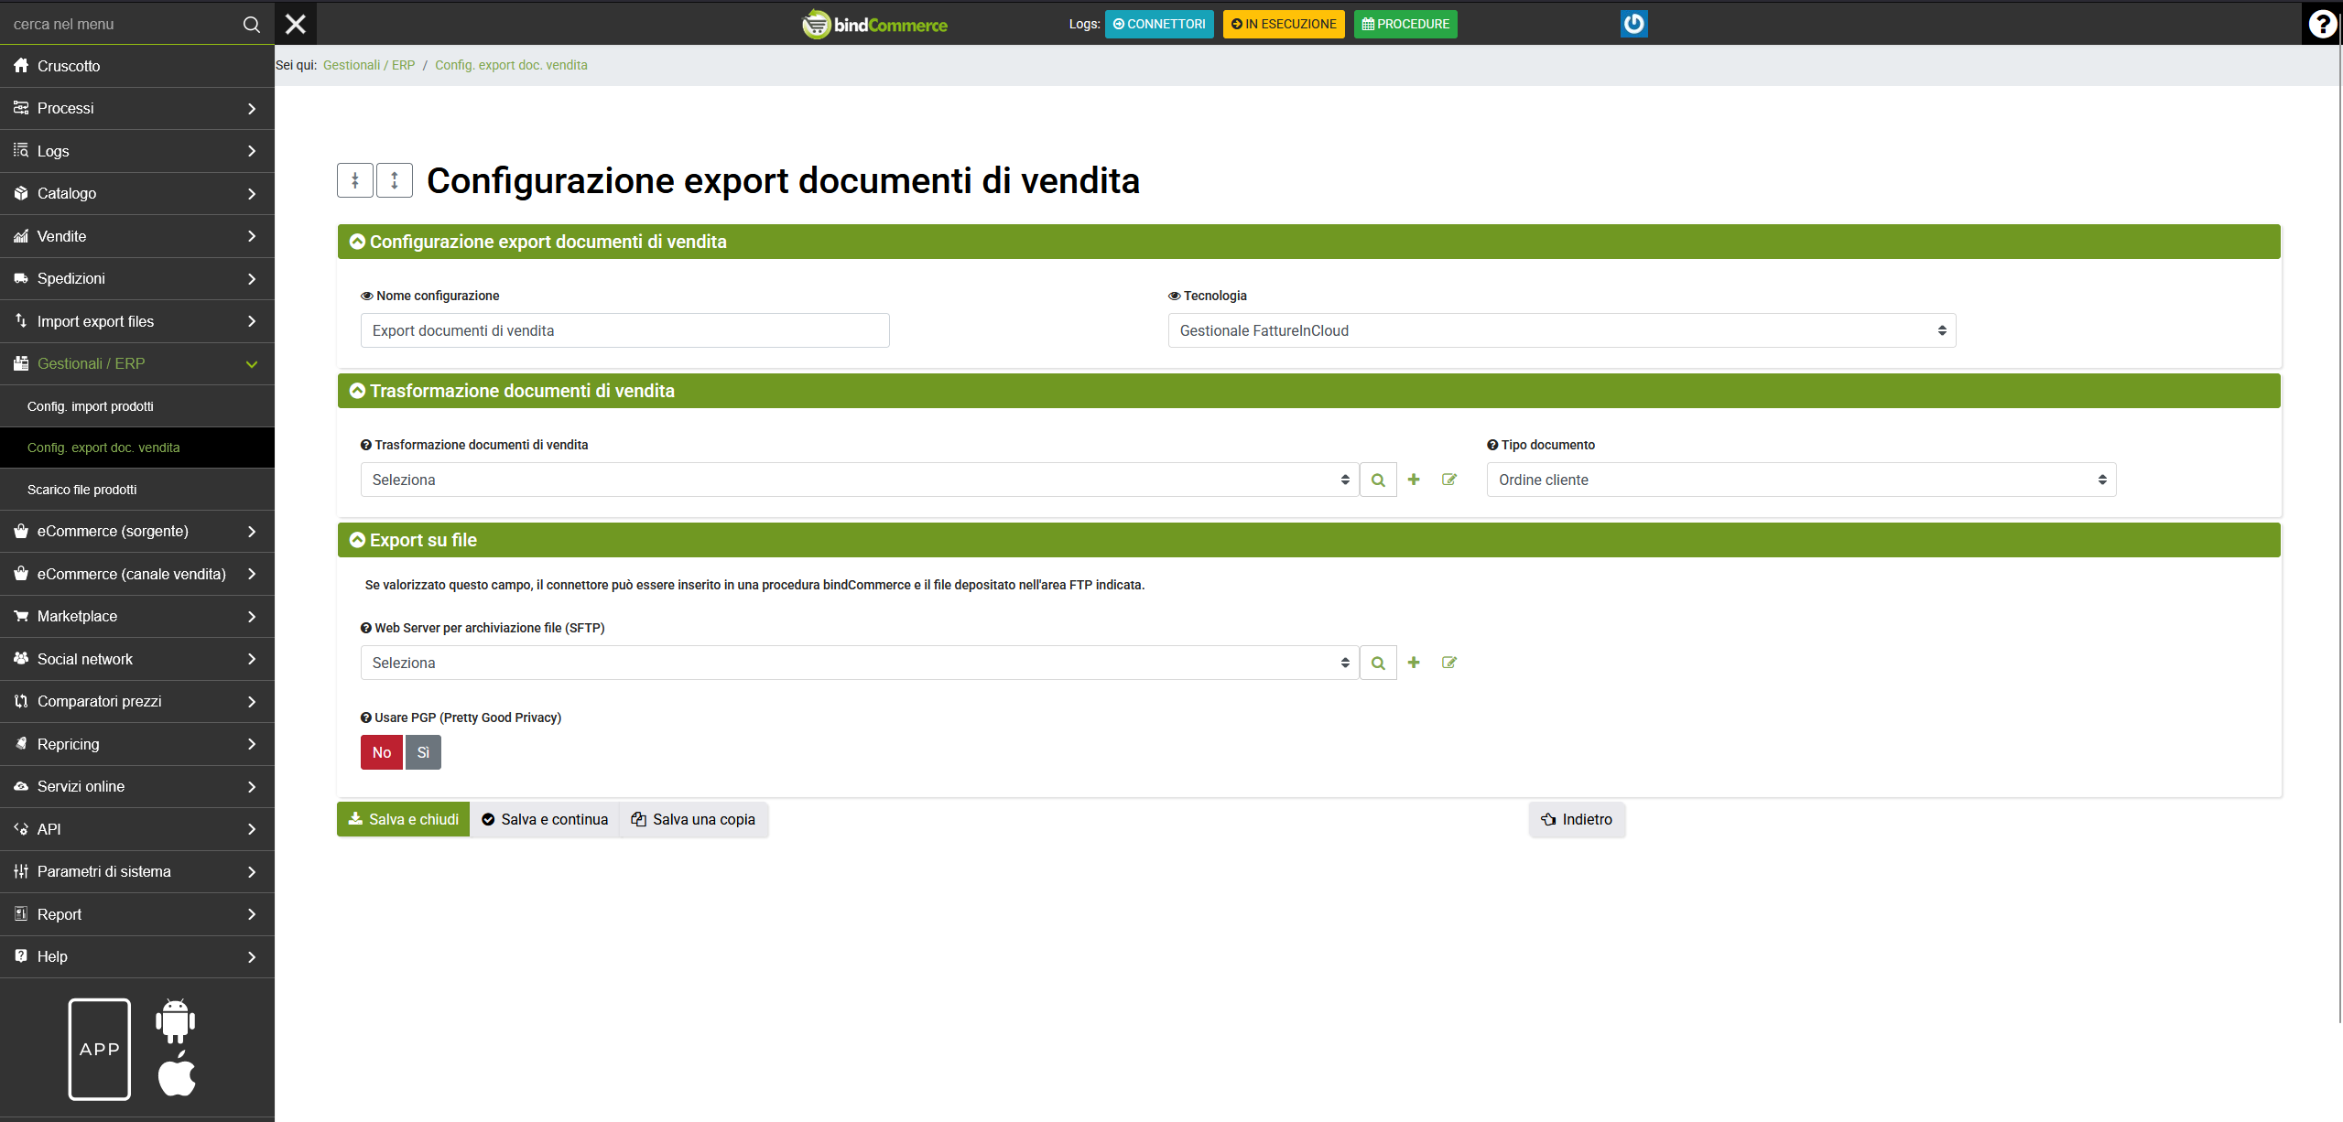Click the collapse all sections icon
The width and height of the screenshot is (2343, 1122).
coord(355,180)
